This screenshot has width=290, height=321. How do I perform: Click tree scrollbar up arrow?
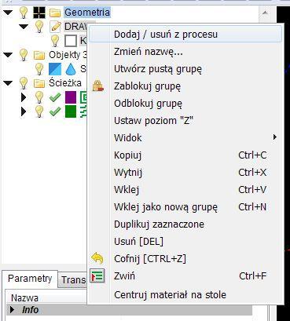point(265,13)
